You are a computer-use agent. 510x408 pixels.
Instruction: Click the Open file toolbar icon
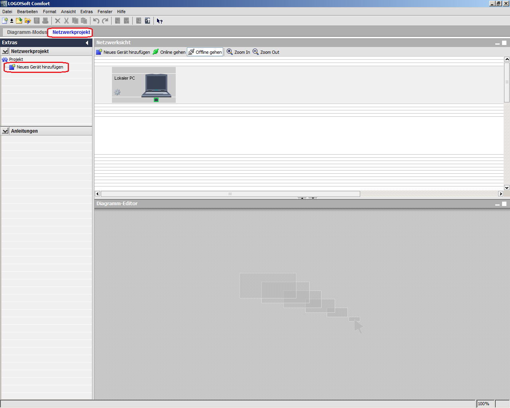[19, 21]
